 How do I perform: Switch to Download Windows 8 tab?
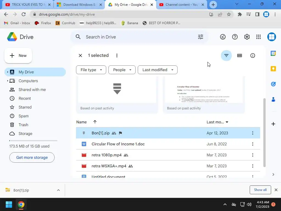coord(79,5)
